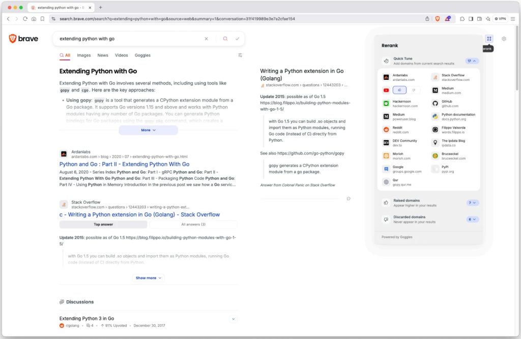Screen dimensions: 521x339
Task: Show more of the Stack Overflow answer
Action: tap(149, 278)
